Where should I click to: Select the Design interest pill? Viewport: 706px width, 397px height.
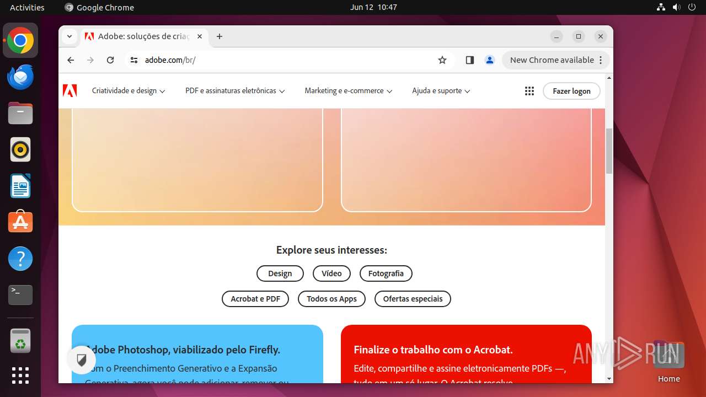[280, 273]
